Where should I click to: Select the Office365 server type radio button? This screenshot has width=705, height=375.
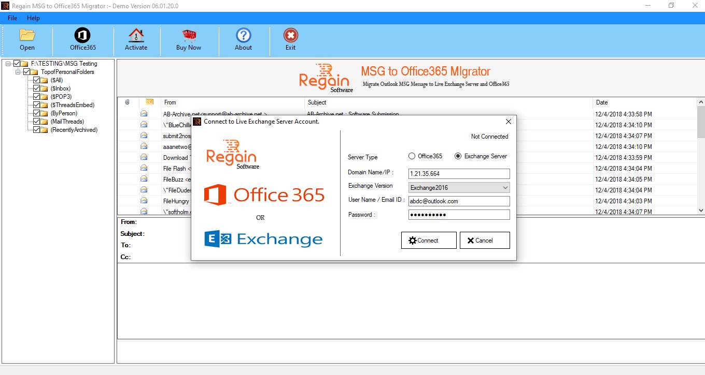[412, 156]
